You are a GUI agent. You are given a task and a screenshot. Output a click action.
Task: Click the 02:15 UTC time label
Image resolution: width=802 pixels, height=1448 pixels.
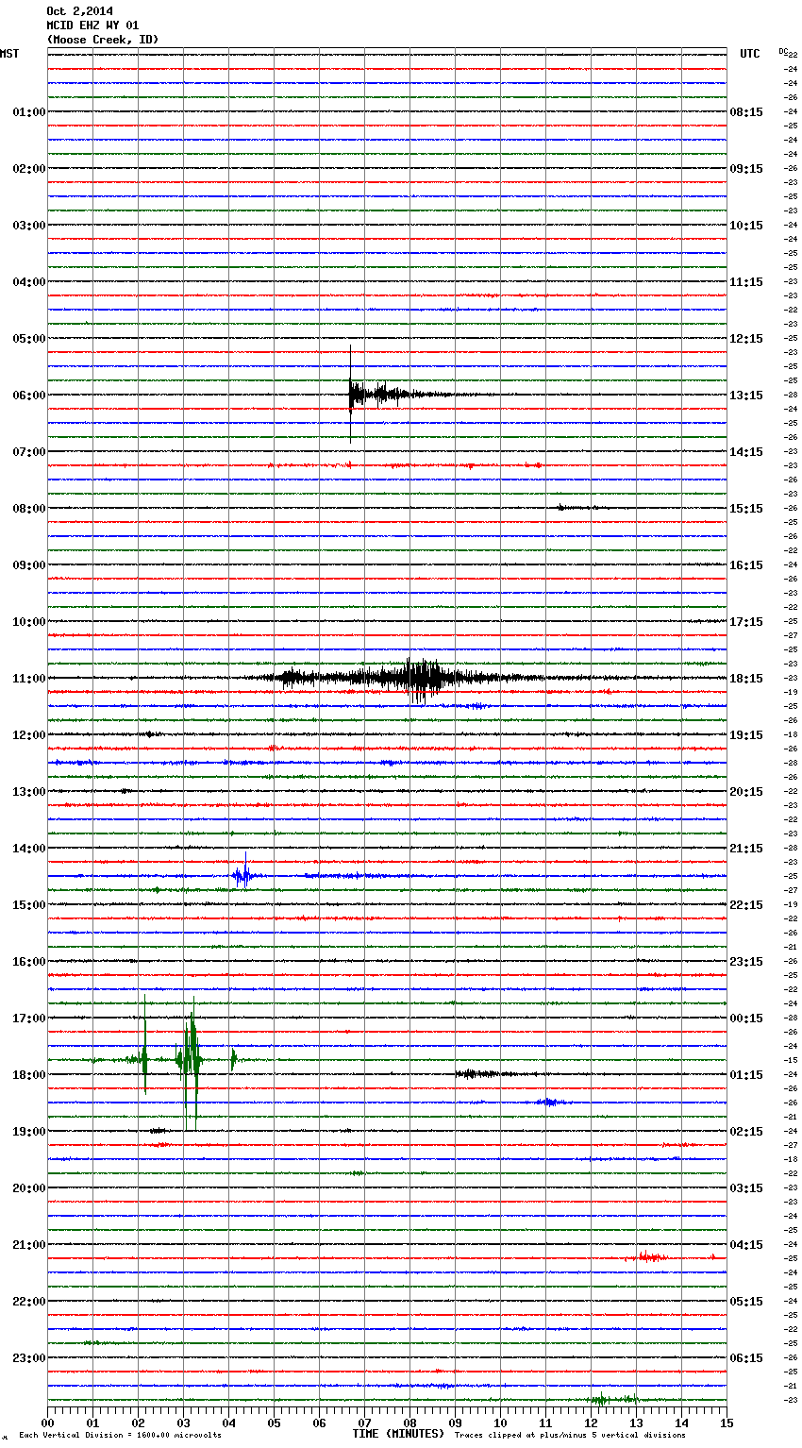(x=746, y=1132)
